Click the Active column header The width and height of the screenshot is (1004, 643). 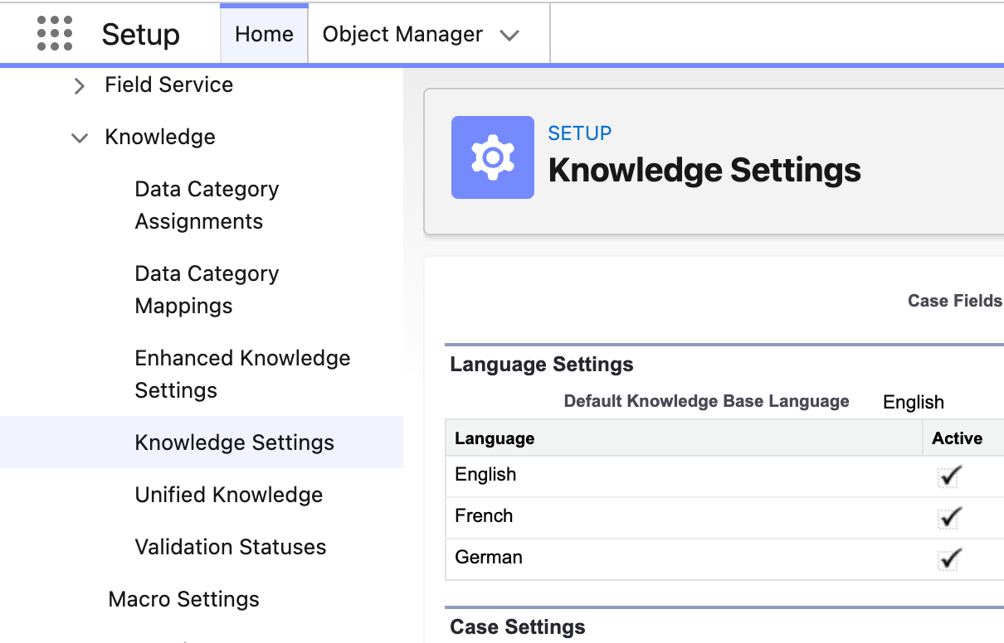pyautogui.click(x=957, y=438)
